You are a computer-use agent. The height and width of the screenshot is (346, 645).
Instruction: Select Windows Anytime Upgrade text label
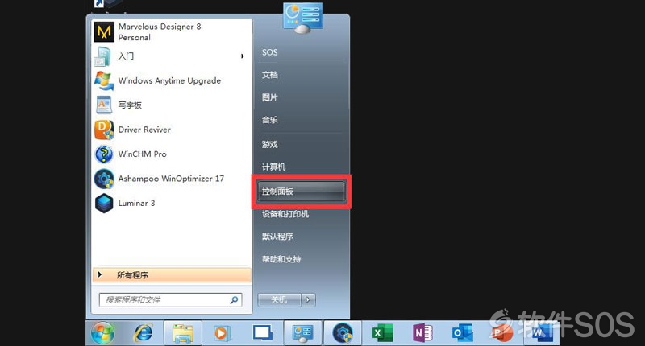coord(169,80)
